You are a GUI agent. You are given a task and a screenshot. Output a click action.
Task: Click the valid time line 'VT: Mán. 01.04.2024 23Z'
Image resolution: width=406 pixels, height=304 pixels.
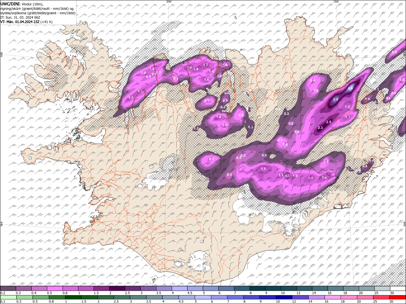click(20, 22)
